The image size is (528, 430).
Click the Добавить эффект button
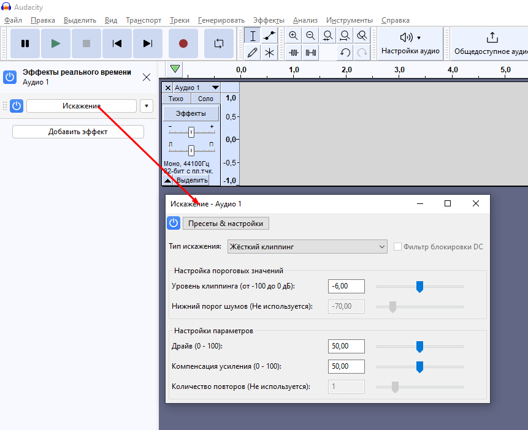point(78,132)
